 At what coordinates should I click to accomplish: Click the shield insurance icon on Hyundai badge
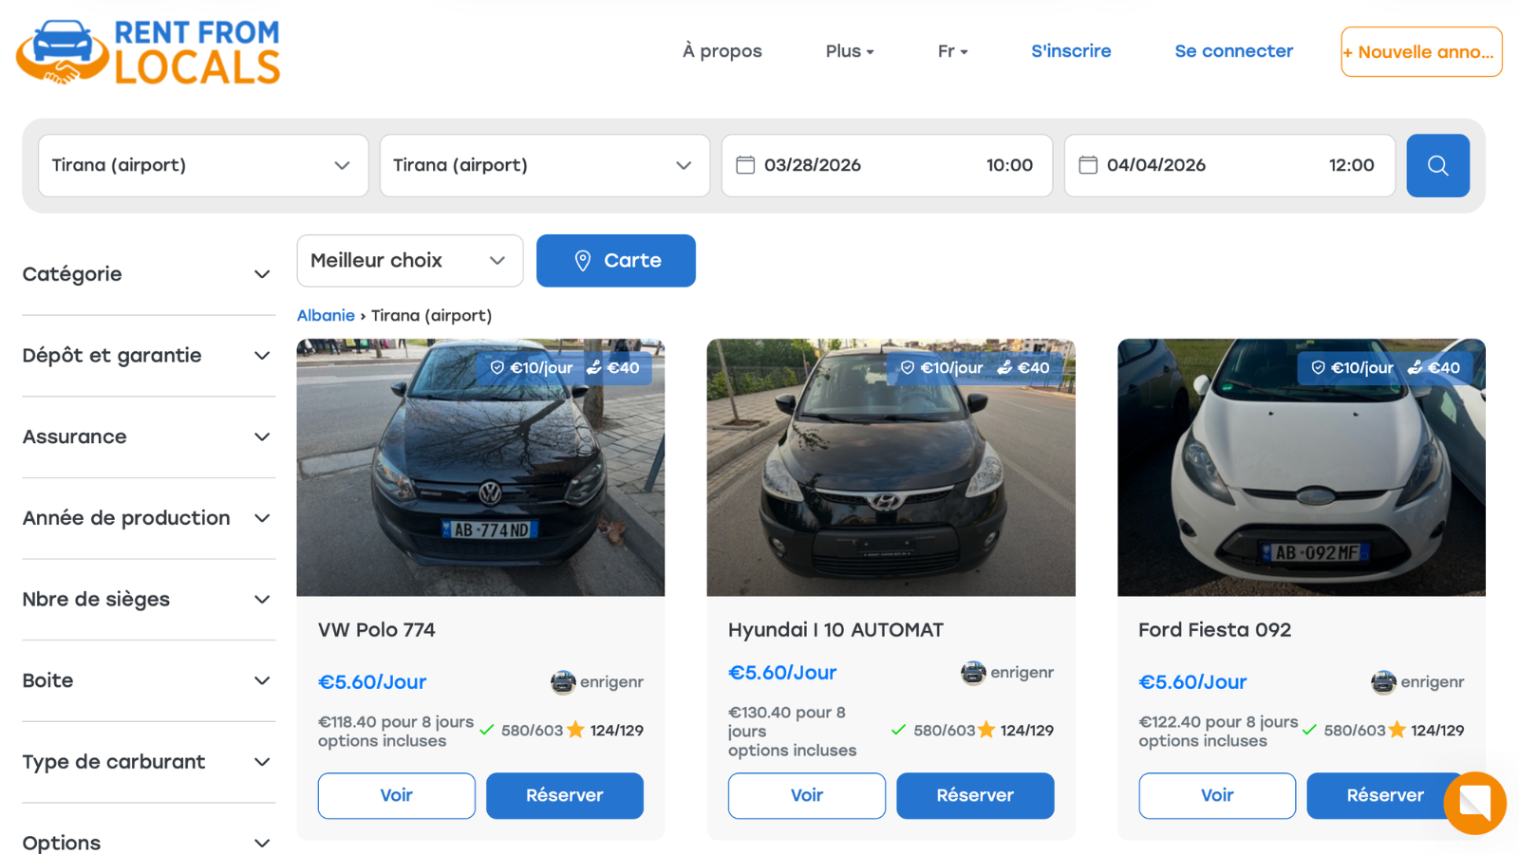906,367
